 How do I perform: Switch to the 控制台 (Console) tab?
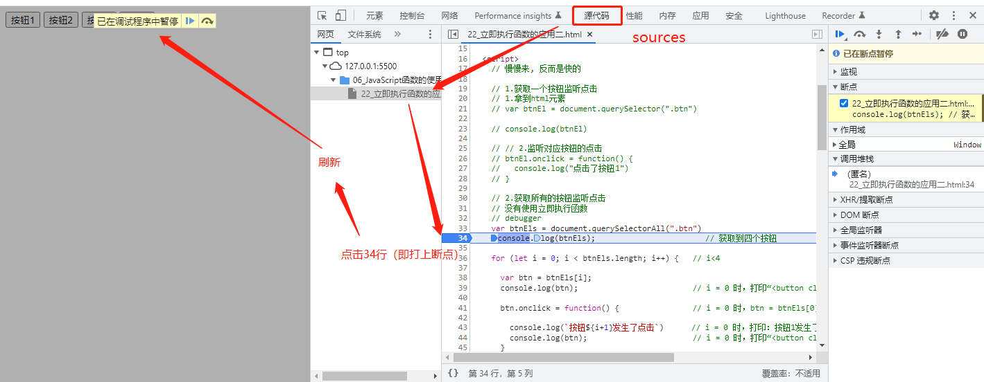coord(412,15)
